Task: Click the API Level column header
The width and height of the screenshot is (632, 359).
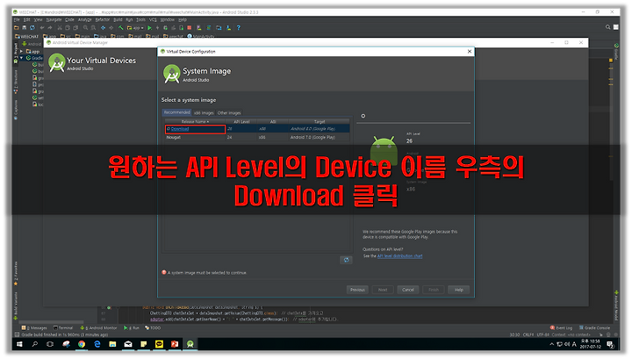Action: click(242, 122)
